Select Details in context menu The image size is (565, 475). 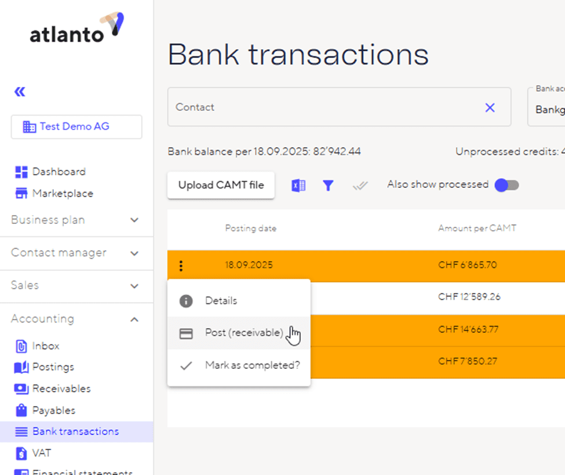point(221,301)
